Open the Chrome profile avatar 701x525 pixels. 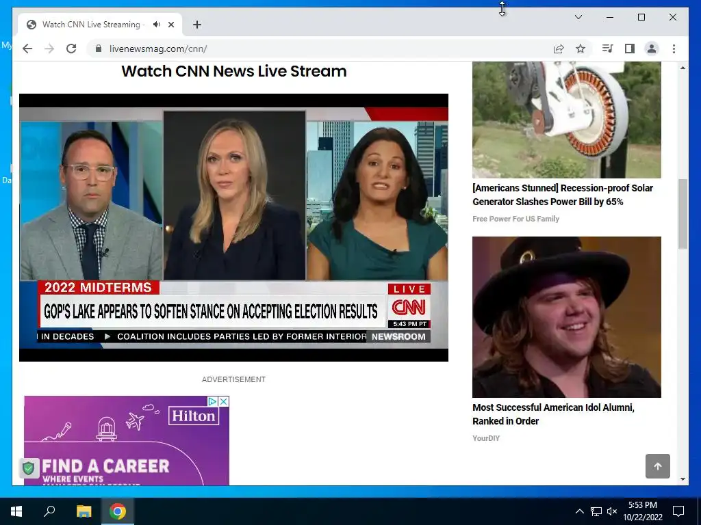pos(652,49)
